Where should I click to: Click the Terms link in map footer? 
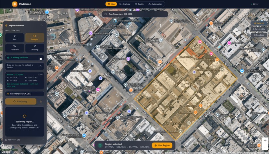click(252, 153)
